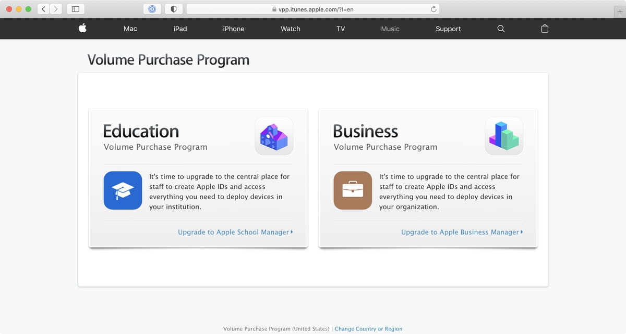This screenshot has height=334, width=626.
Task: Open the Mac menu item
Action: tap(130, 29)
